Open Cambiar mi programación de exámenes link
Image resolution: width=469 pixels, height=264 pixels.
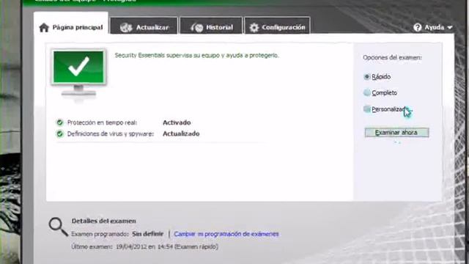click(x=226, y=234)
